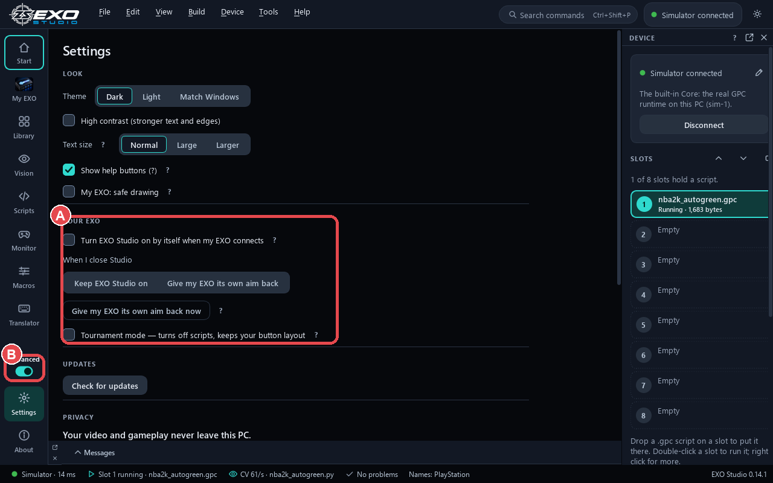Click the down chevron in the Slots header
Screen dimensions: 773x483
point(743,158)
